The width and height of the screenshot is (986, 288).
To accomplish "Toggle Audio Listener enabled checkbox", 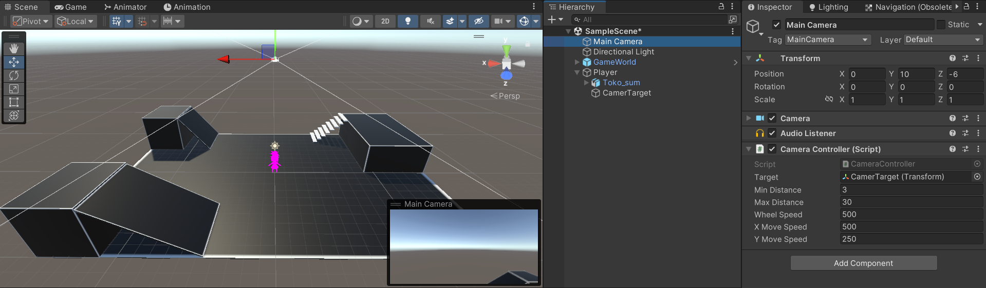I will tap(772, 133).
